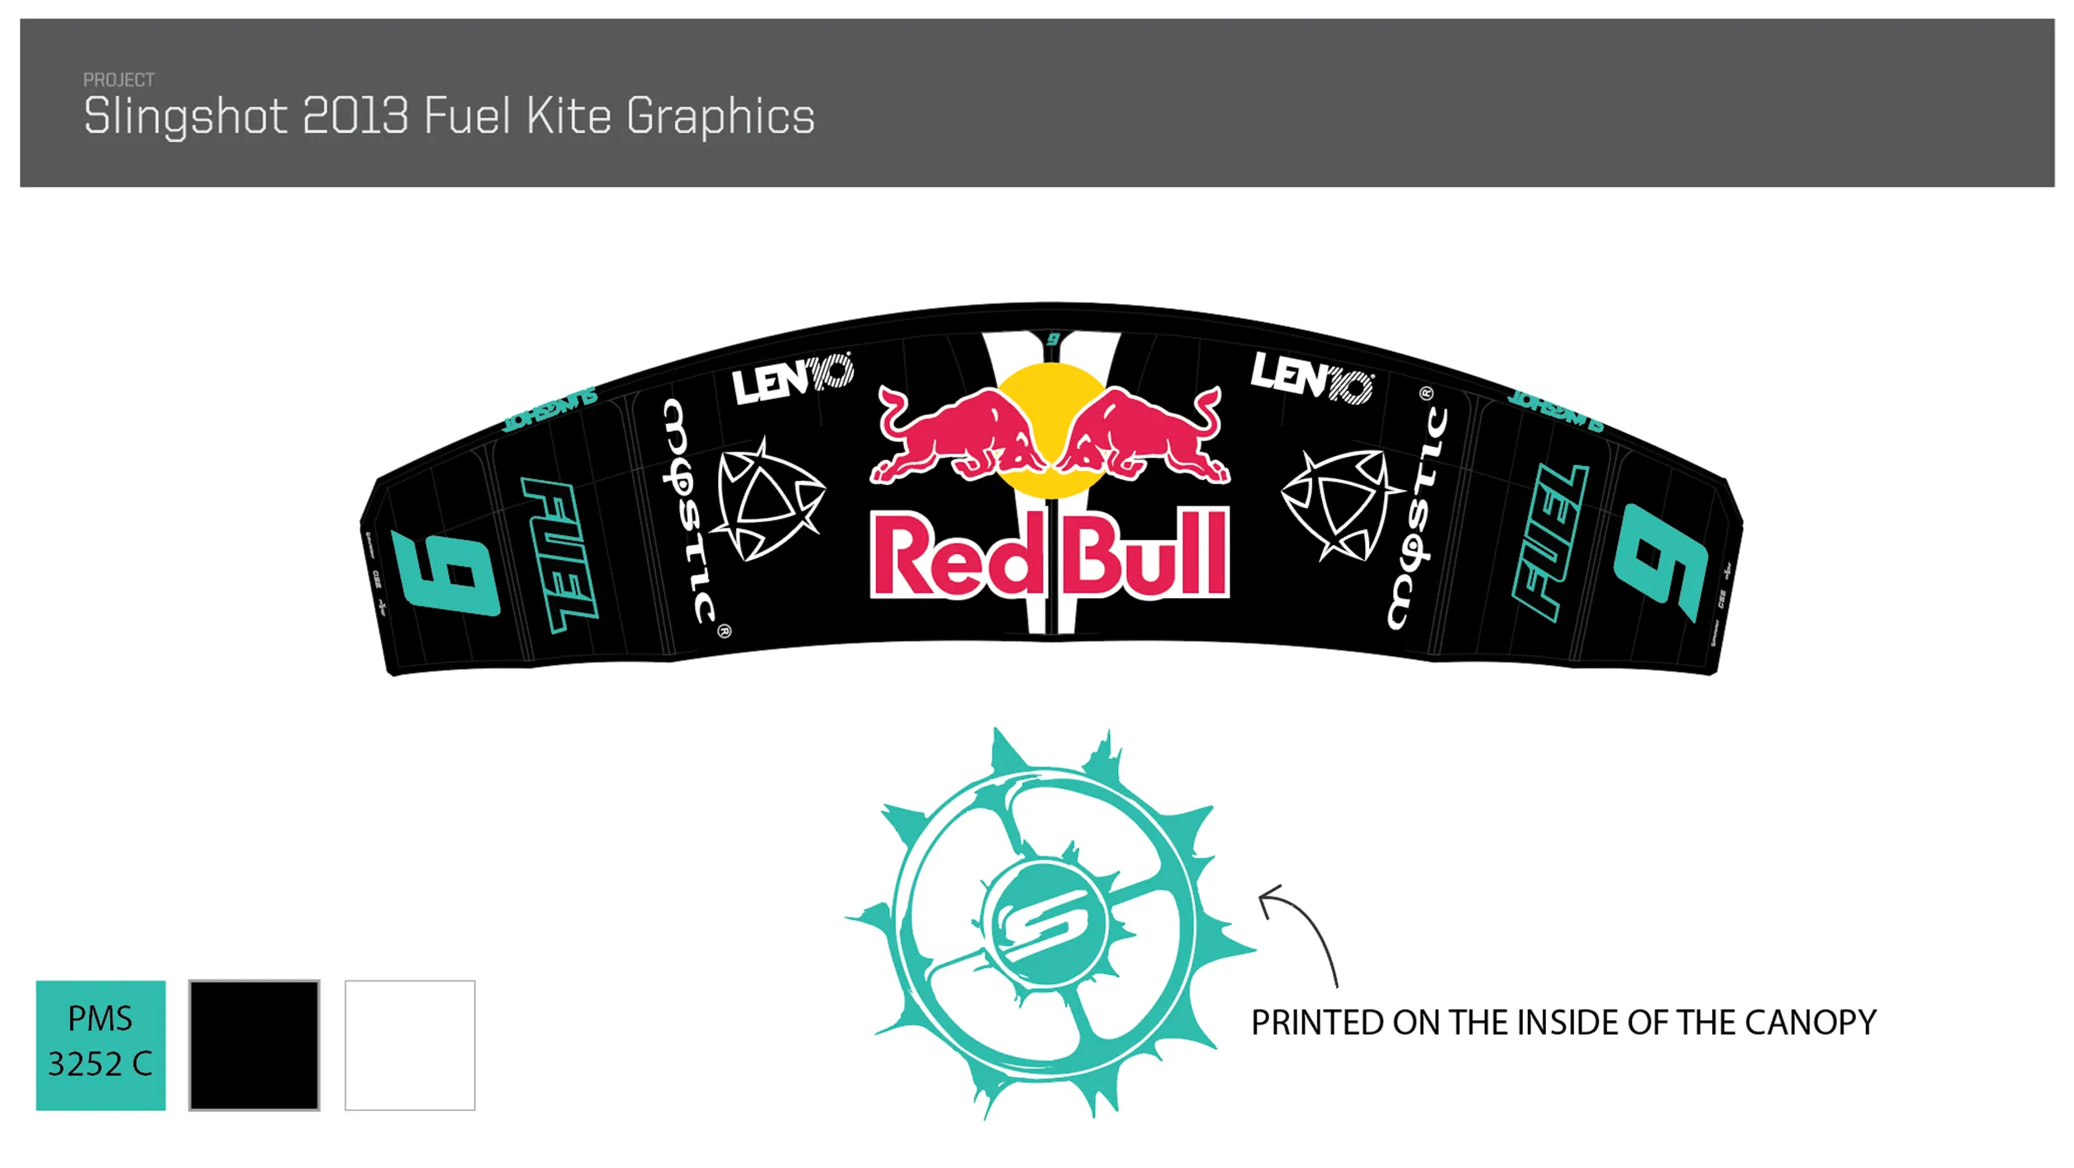The width and height of the screenshot is (2074, 1168).
Task: Click the teal PMS 3252 C swatch
Action: tap(101, 1045)
